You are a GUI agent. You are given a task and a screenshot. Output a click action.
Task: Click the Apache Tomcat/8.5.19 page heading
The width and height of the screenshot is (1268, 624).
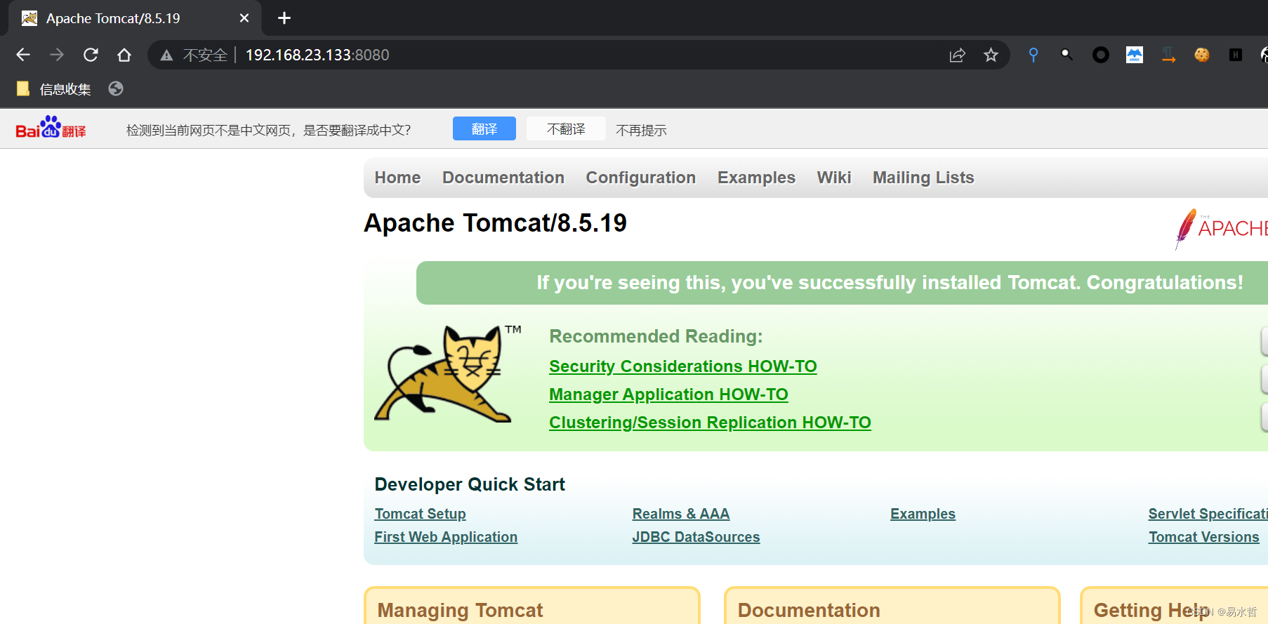[x=495, y=223]
